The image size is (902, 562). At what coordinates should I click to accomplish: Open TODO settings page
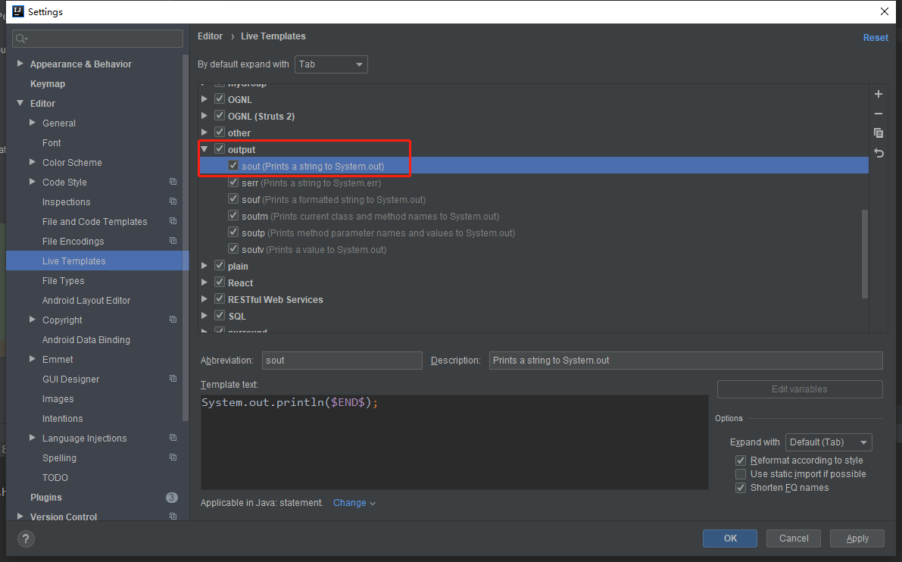[55, 477]
